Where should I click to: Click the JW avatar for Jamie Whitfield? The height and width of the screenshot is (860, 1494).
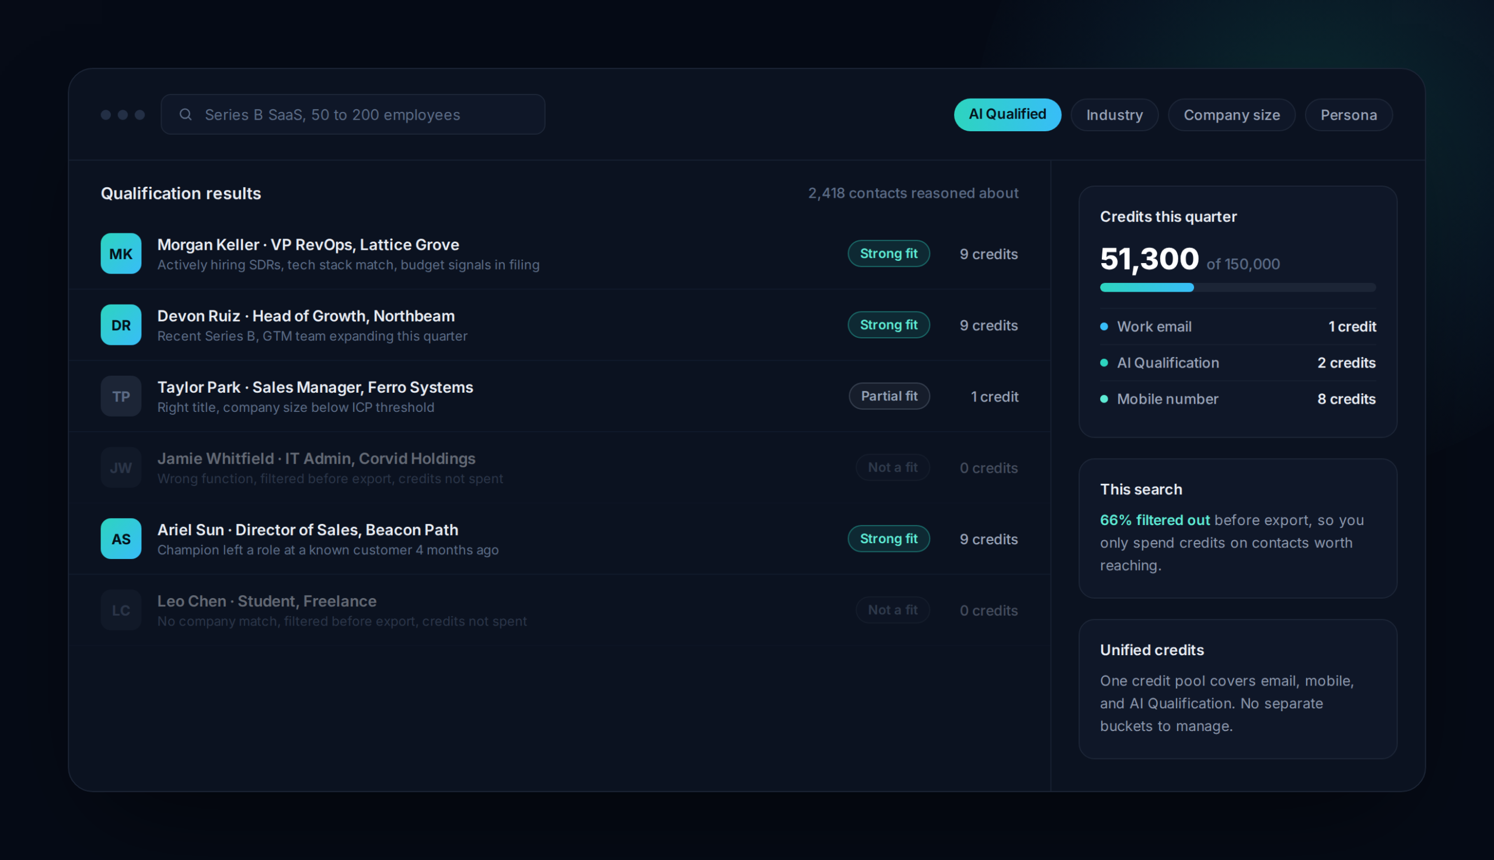point(121,468)
